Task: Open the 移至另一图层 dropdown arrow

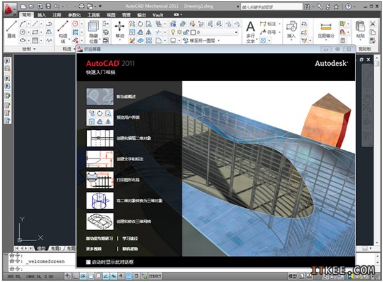Action: (218, 40)
